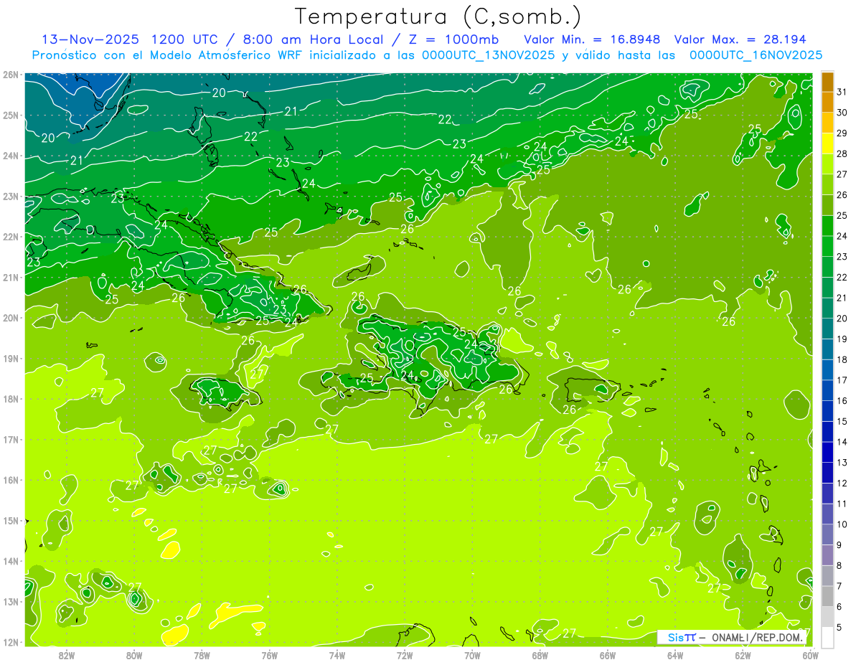The width and height of the screenshot is (861, 665).
Task: Click the '76W' longitude axis label
Action: pyautogui.click(x=269, y=655)
